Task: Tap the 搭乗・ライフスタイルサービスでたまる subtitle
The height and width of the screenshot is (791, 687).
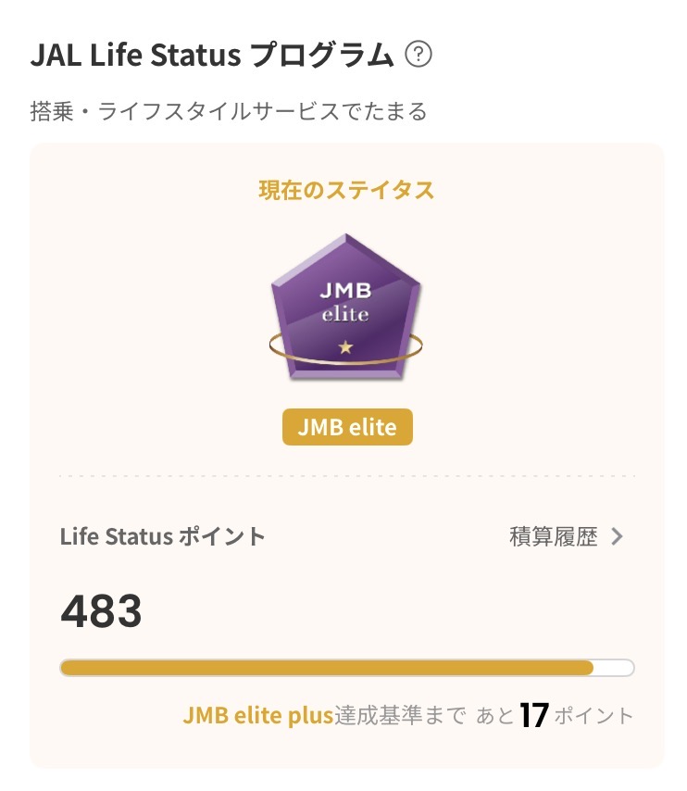Action: pyautogui.click(x=229, y=112)
